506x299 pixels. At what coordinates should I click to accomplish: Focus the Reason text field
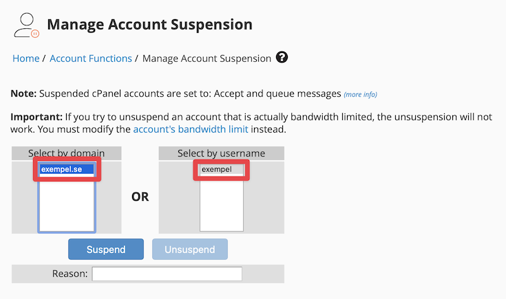[167, 274]
